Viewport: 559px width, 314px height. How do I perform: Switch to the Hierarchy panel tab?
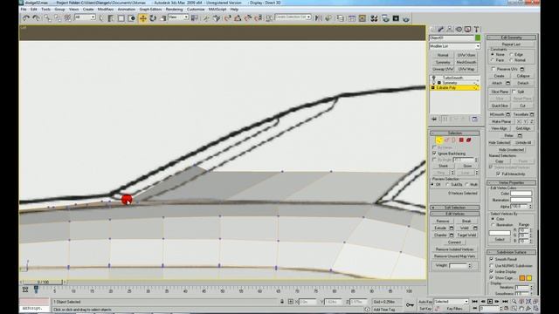click(x=450, y=29)
